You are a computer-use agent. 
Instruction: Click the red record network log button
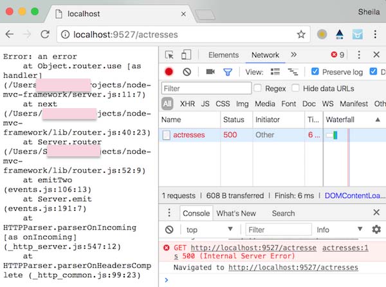click(x=169, y=71)
